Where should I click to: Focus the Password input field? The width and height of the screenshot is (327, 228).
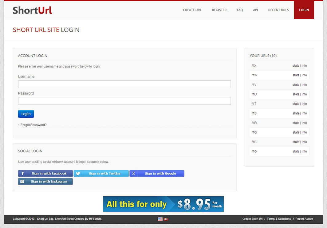pyautogui.click(x=124, y=101)
